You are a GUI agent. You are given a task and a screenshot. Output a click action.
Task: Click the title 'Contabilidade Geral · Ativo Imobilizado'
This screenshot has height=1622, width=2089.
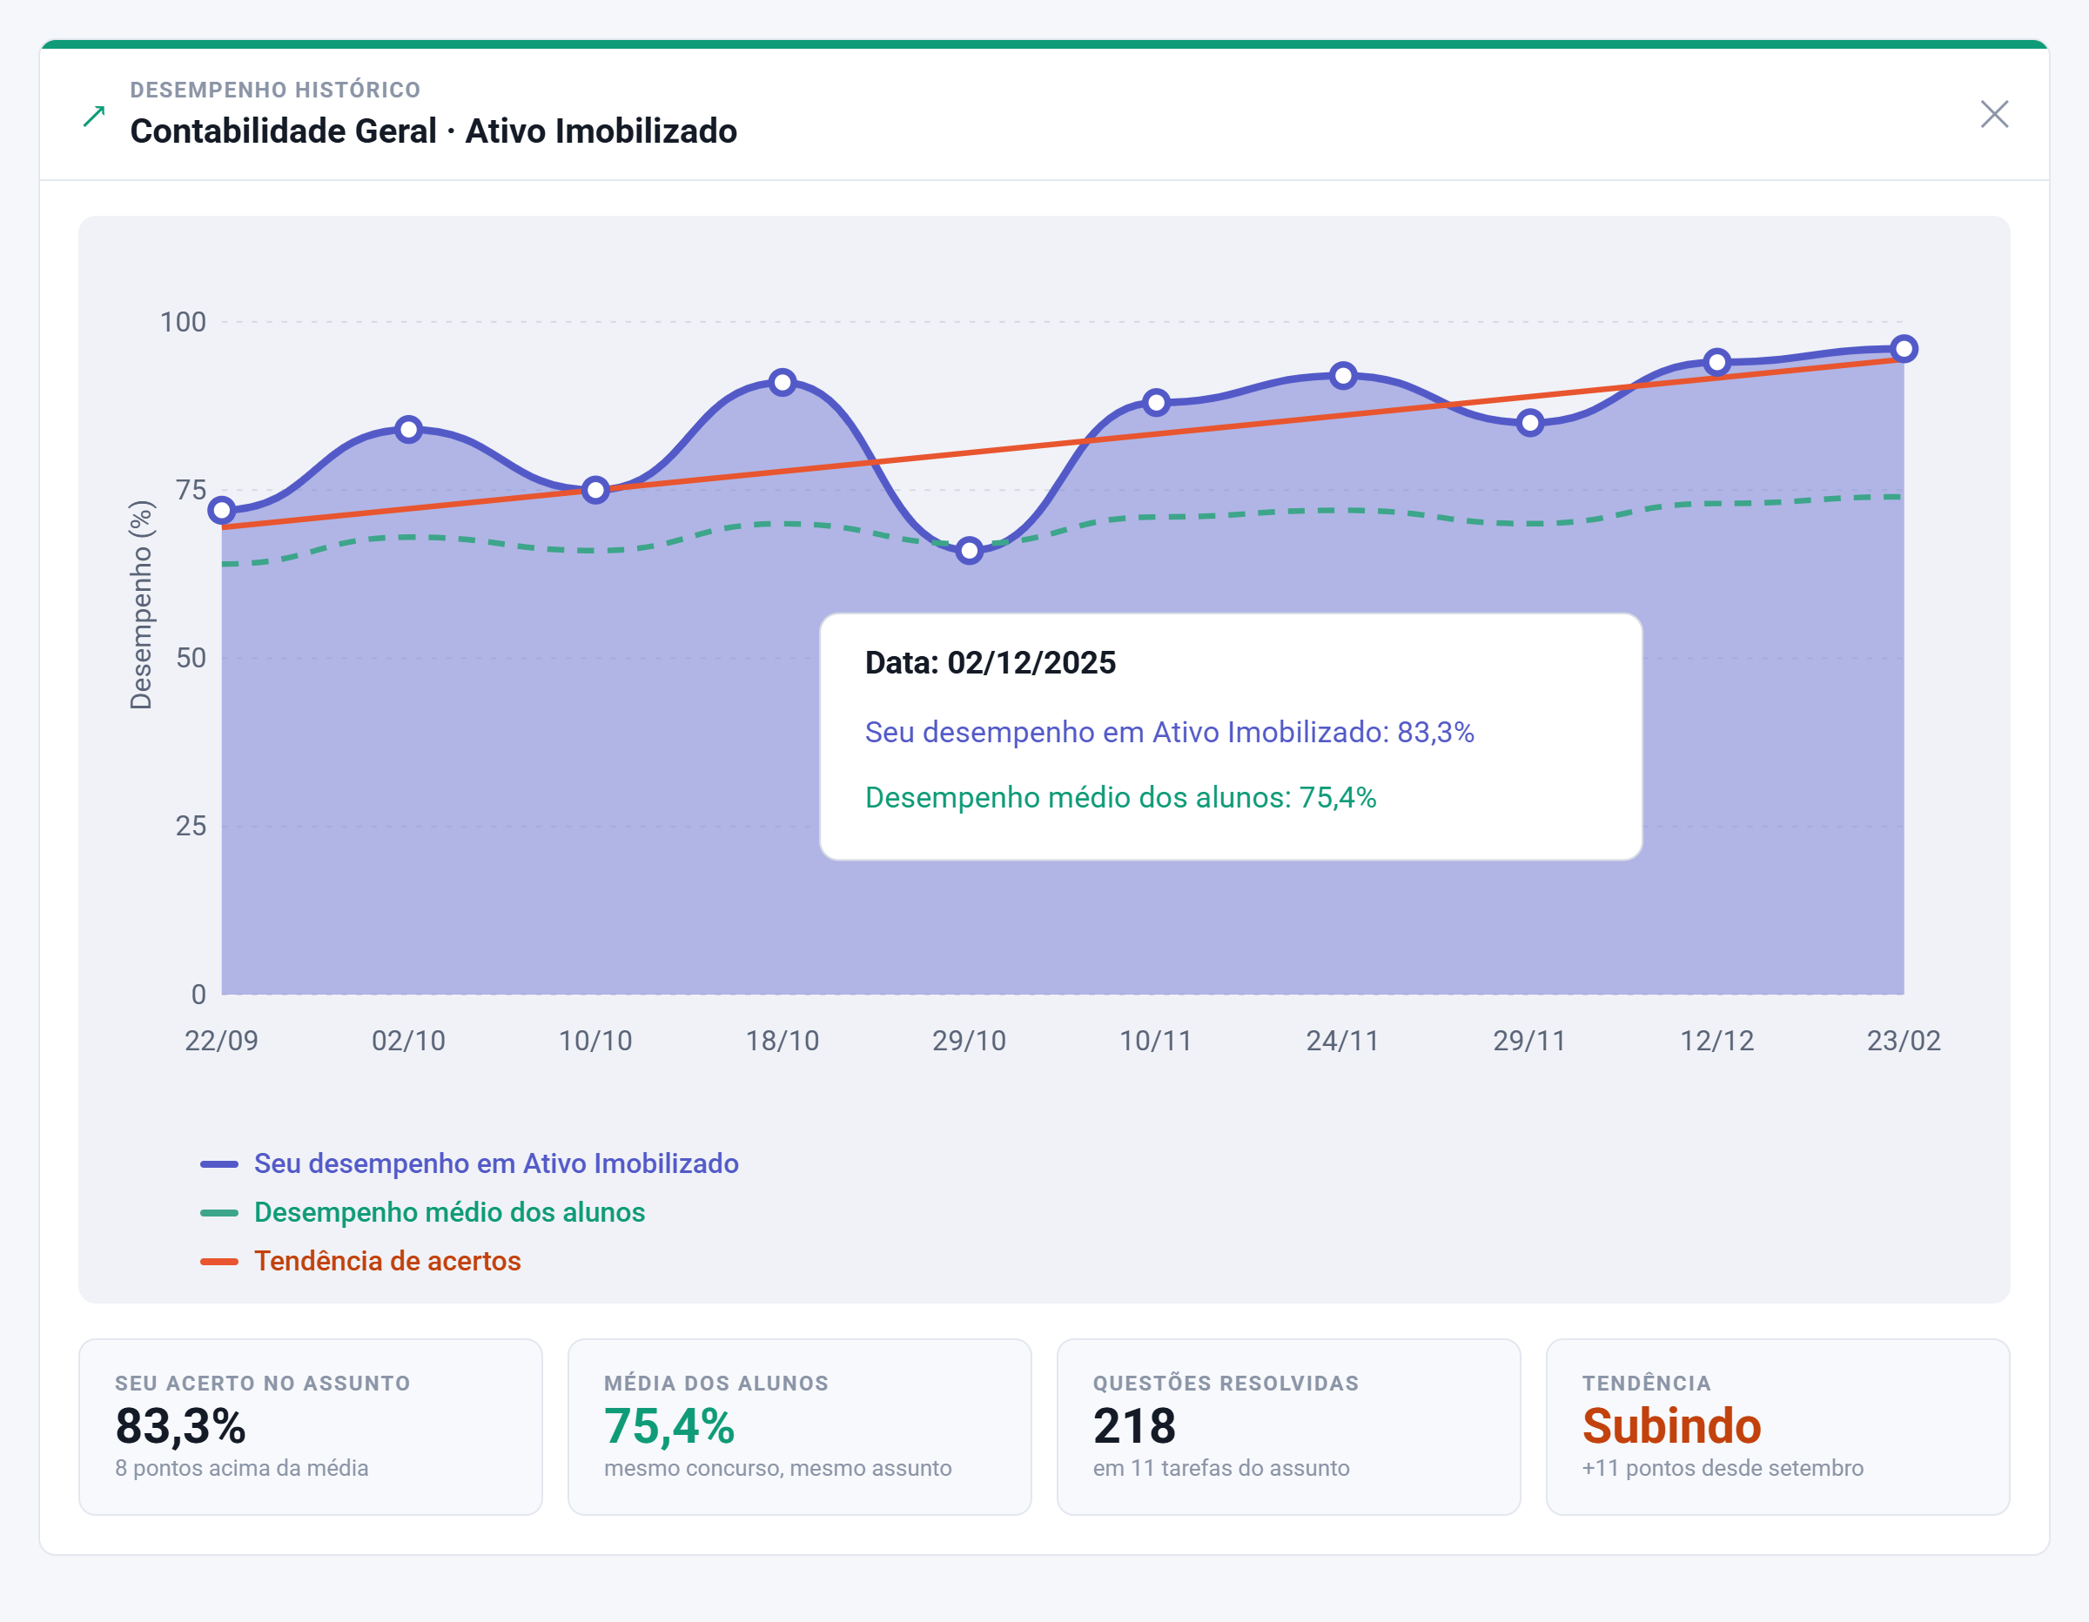[x=433, y=131]
